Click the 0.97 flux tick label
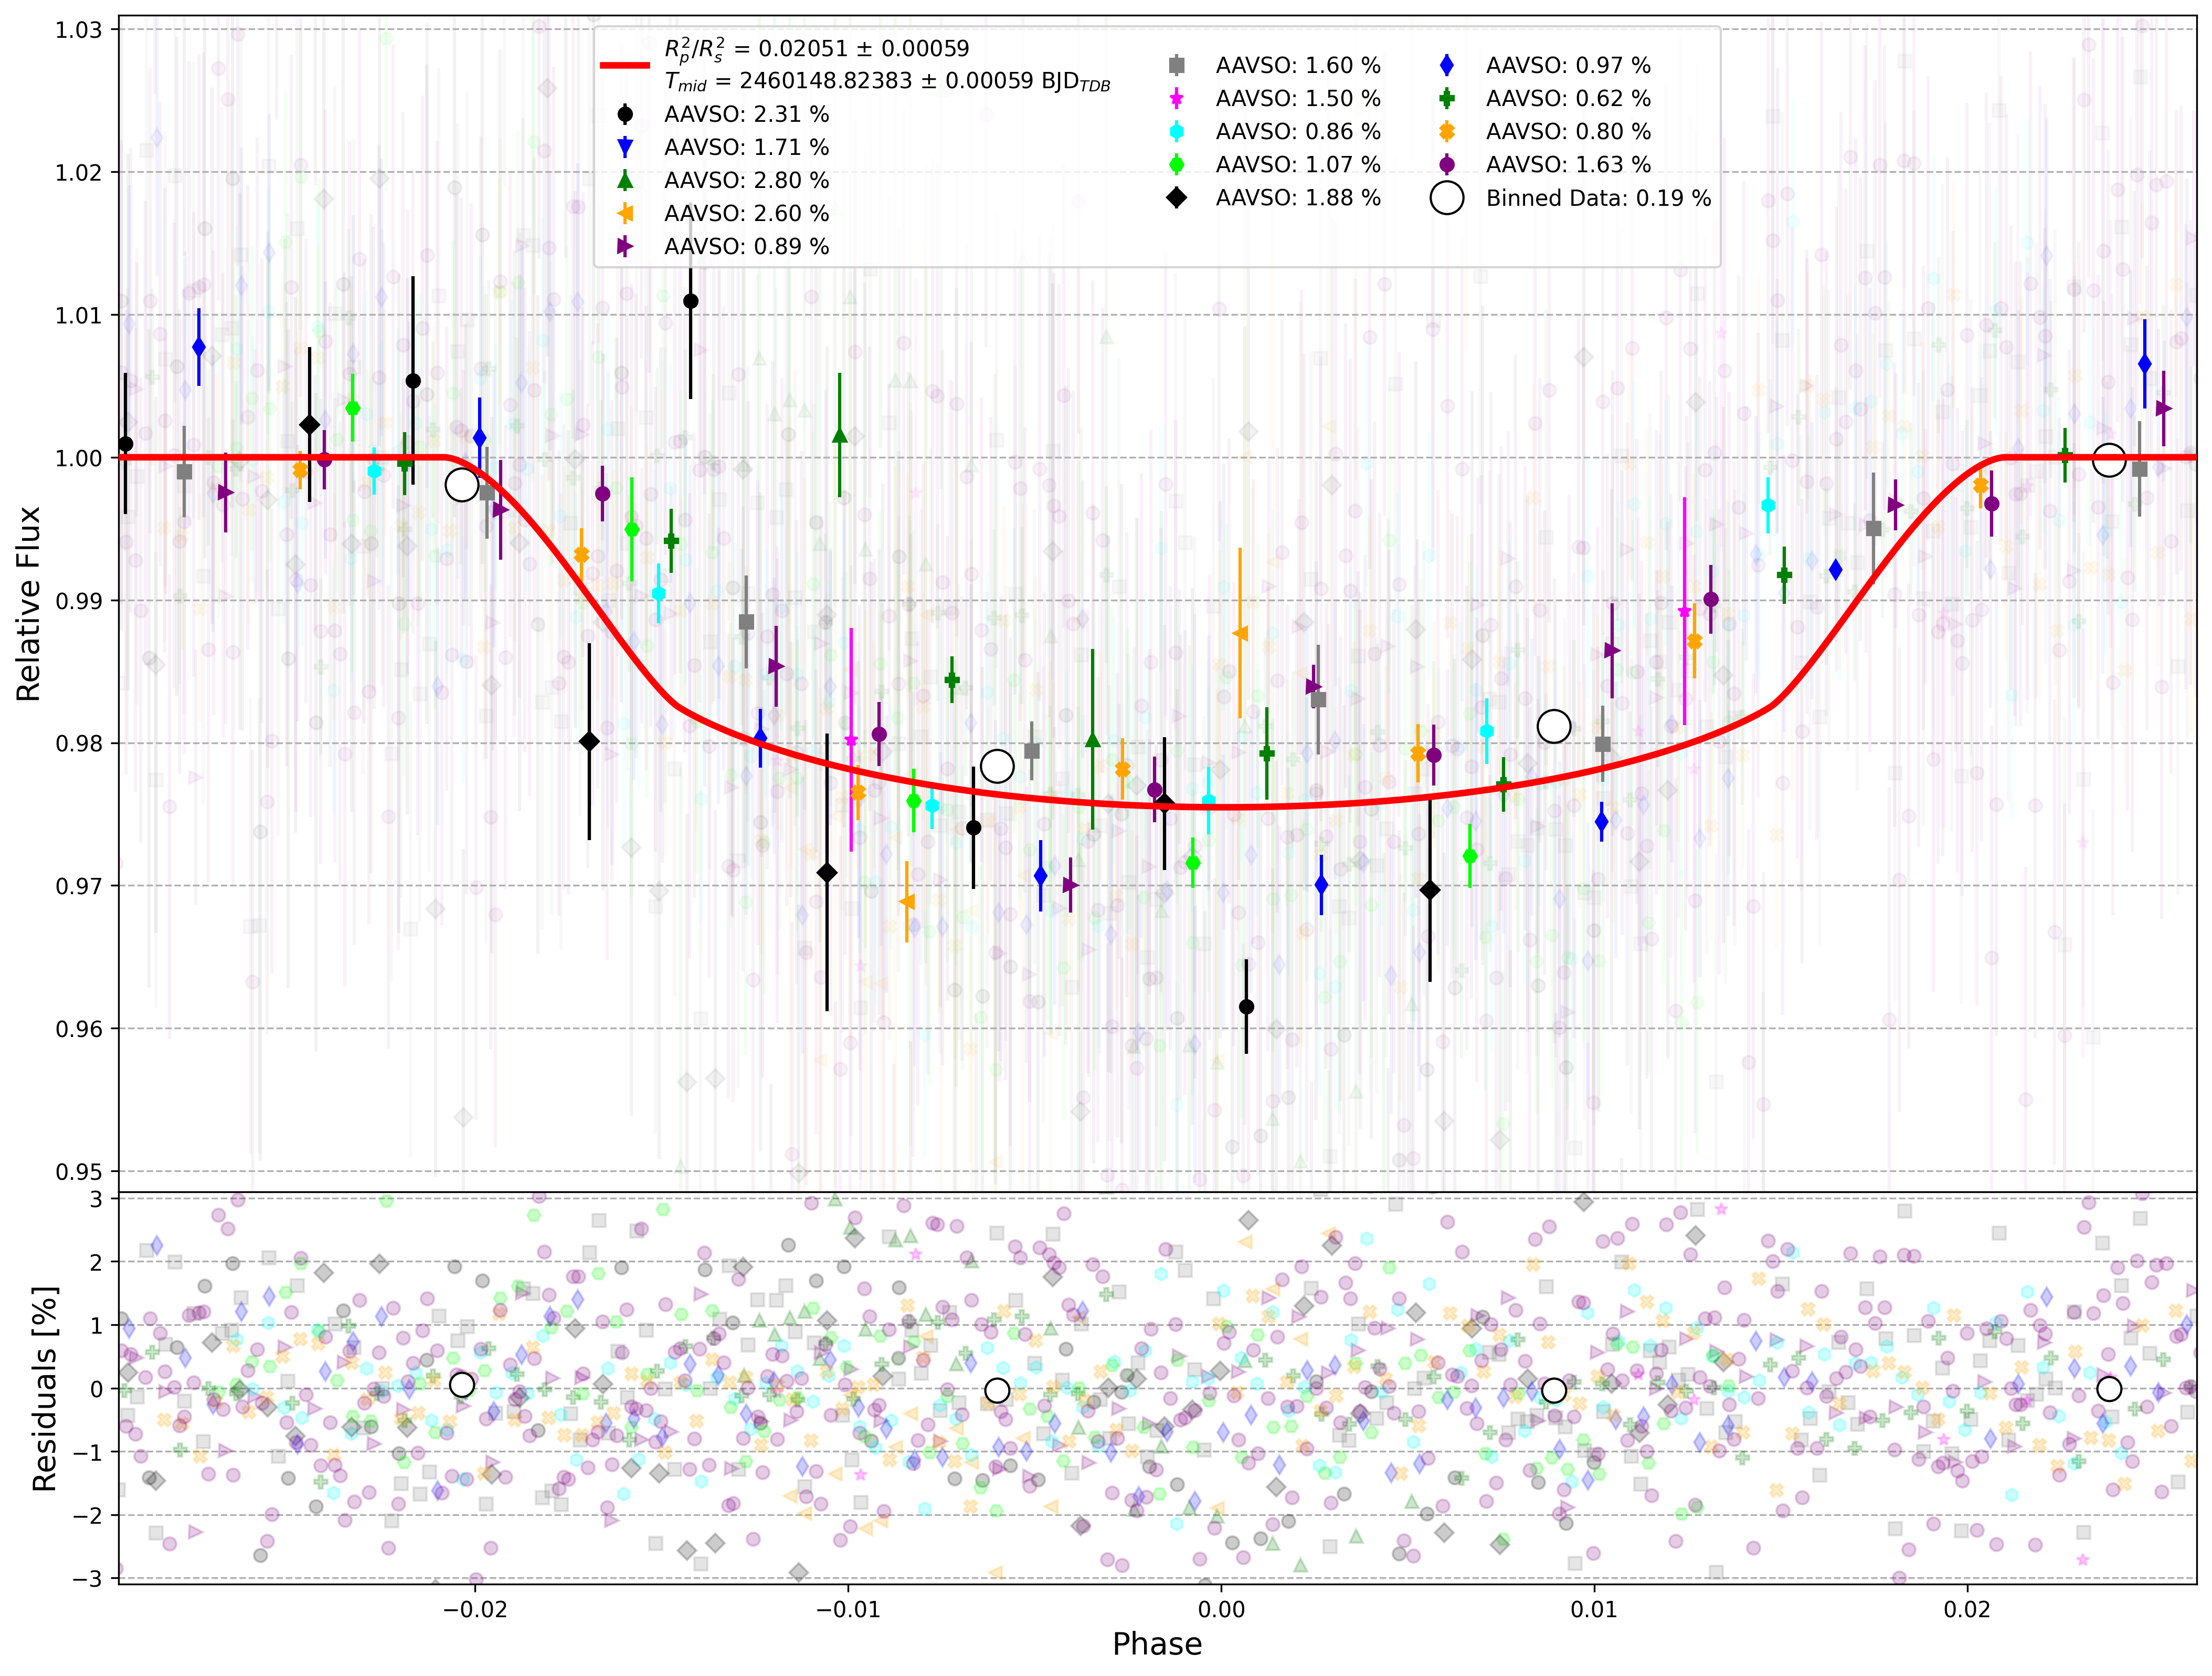This screenshot has width=2212, height=1676. click(79, 886)
